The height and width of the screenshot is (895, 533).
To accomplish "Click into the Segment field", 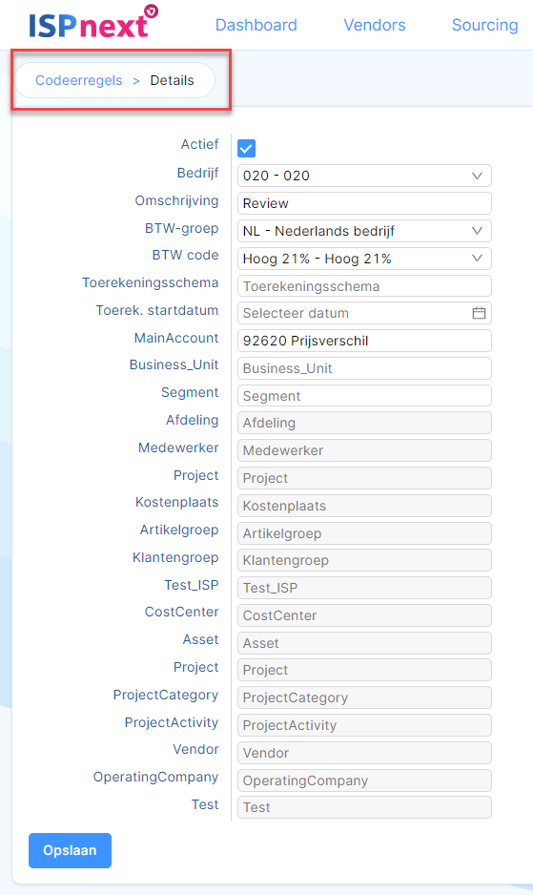I will (x=364, y=396).
